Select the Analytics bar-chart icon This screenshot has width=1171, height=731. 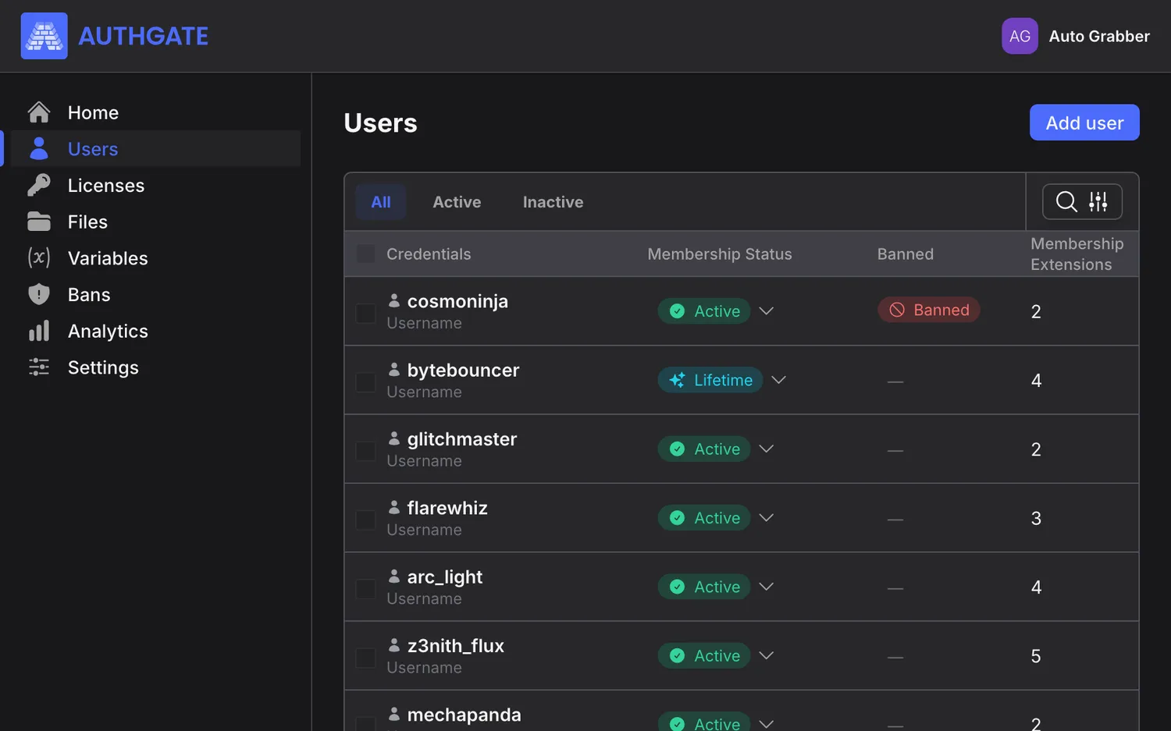[38, 331]
